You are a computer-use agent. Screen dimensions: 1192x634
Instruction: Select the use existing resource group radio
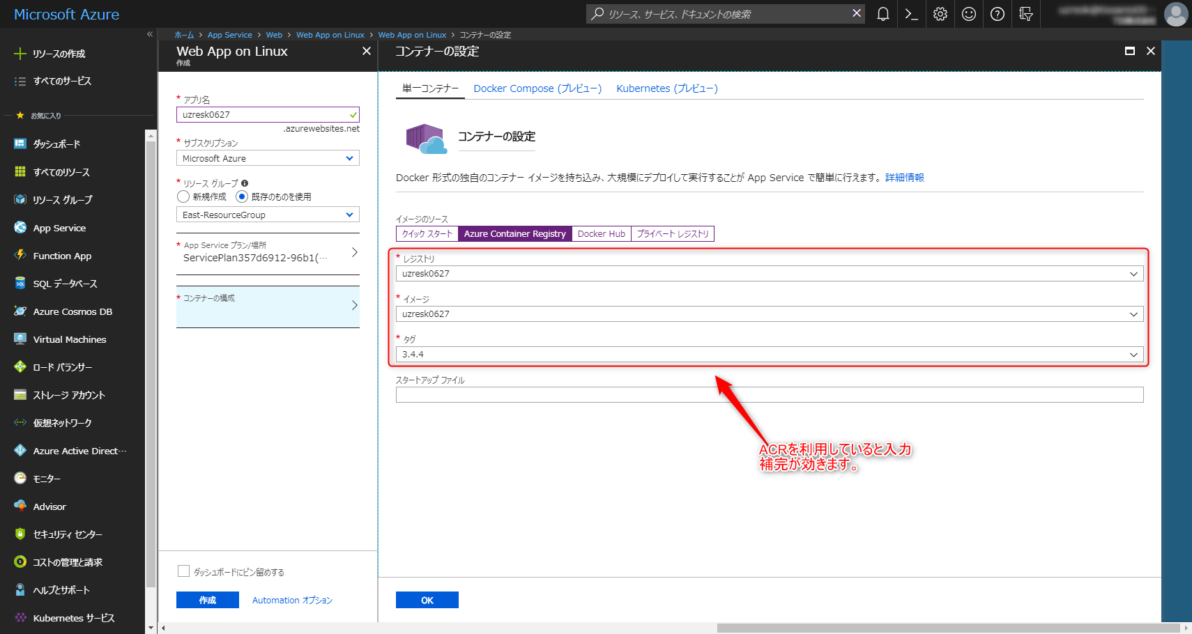coord(242,196)
